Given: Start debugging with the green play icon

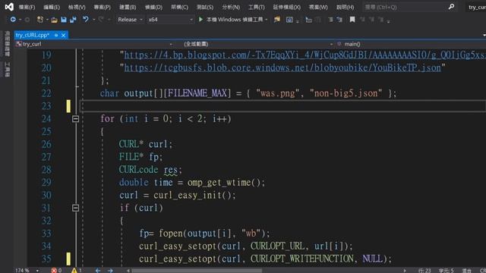Looking at the screenshot, I should (200, 20).
